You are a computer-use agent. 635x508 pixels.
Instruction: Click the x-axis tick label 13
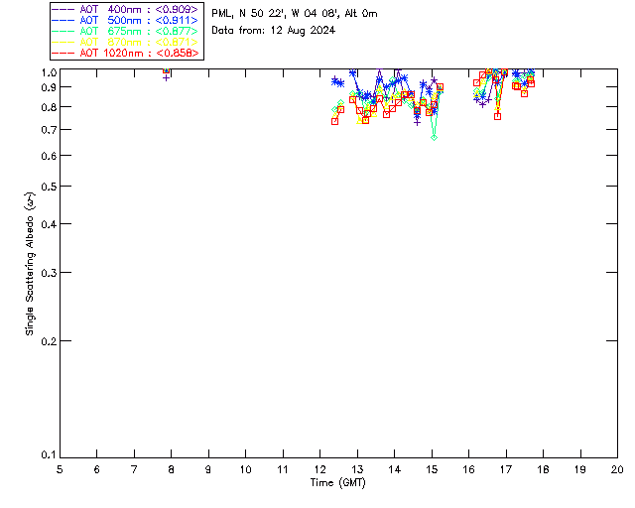point(357,469)
